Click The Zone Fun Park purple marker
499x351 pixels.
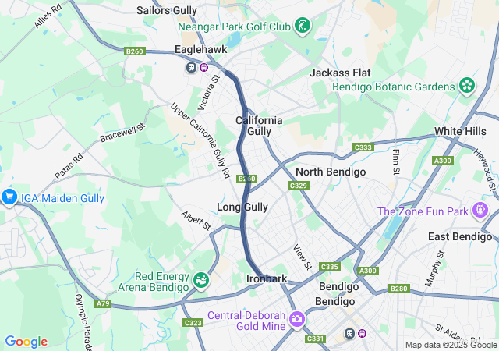pyautogui.click(x=480, y=211)
